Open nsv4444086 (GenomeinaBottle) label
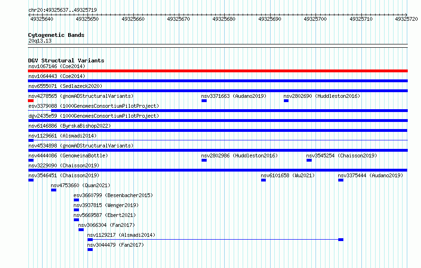This screenshot has width=421, height=268. (68, 156)
